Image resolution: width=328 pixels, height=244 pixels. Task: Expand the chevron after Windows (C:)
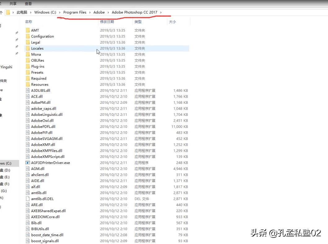pos(59,13)
